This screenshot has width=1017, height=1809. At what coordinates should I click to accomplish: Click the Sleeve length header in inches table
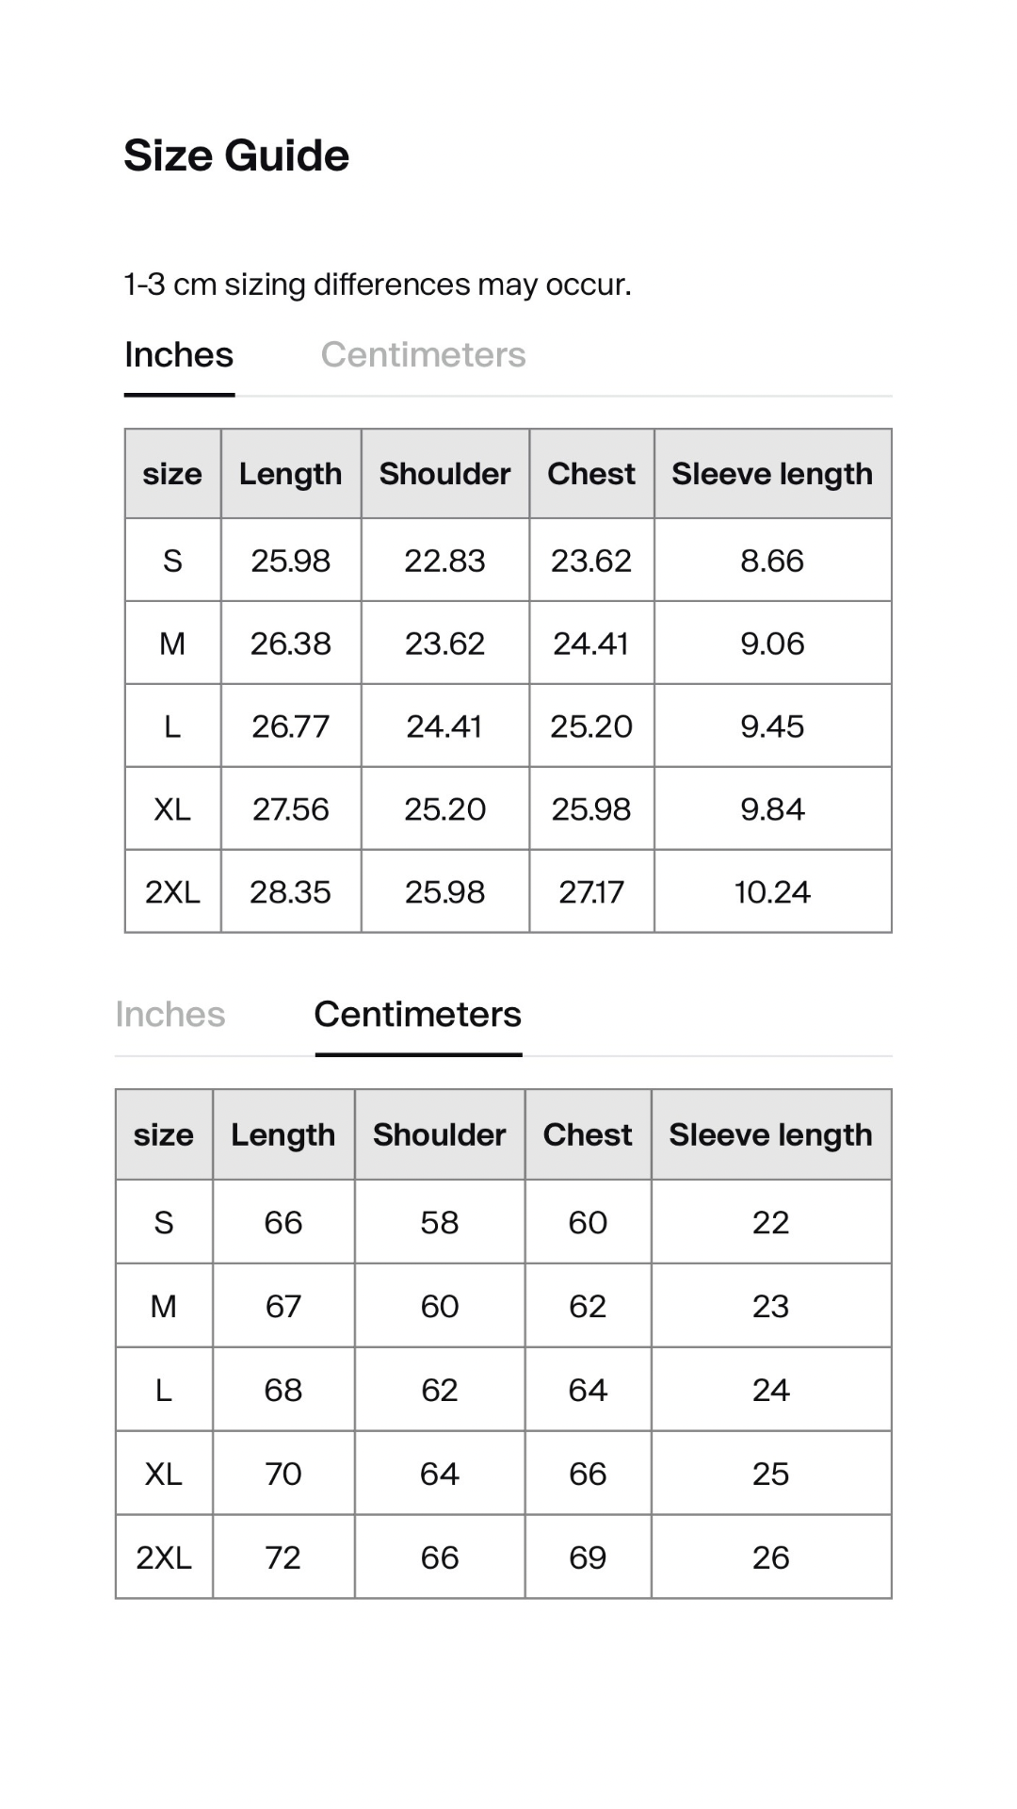pyautogui.click(x=772, y=474)
